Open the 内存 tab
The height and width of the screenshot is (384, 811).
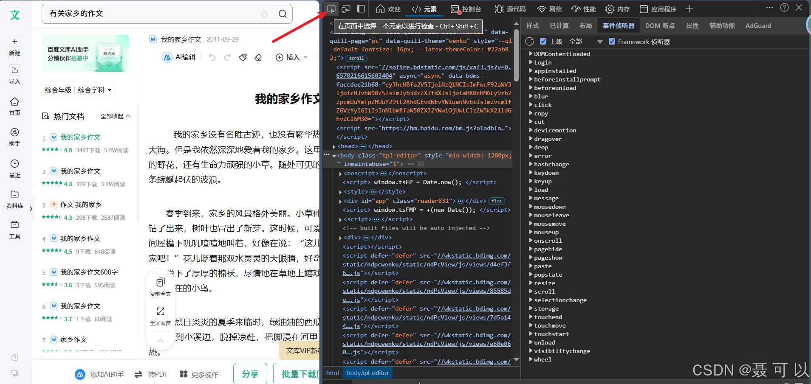point(618,9)
